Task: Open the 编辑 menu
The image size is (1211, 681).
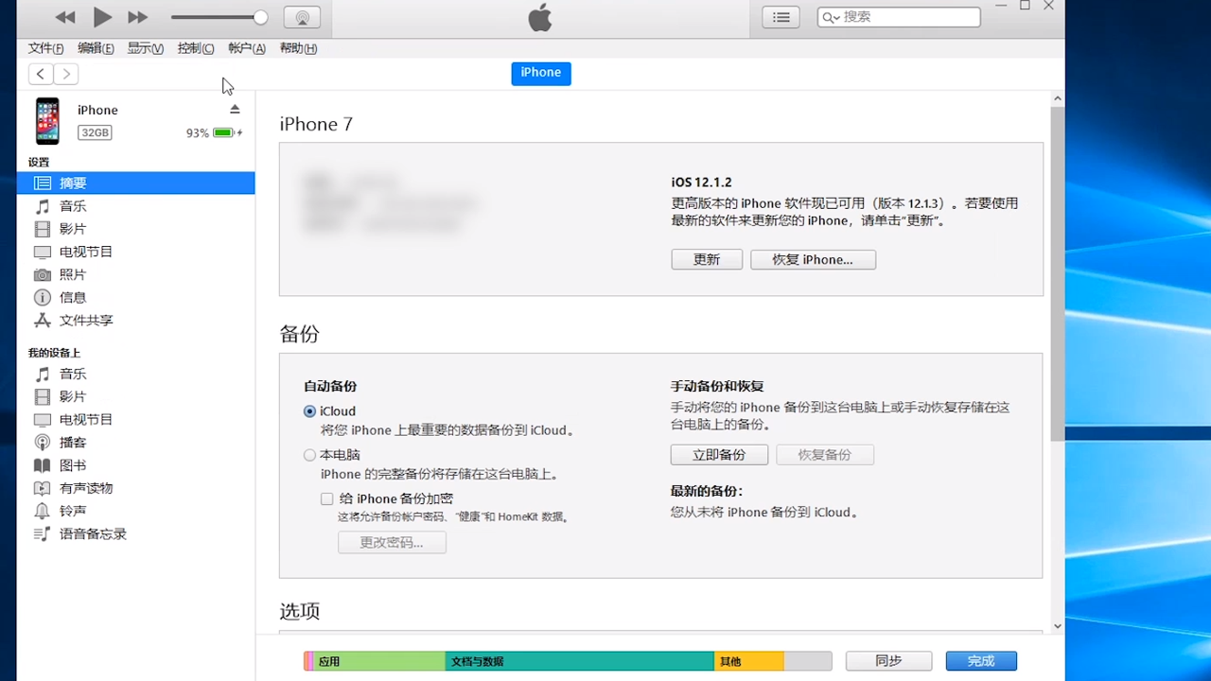Action: [96, 48]
